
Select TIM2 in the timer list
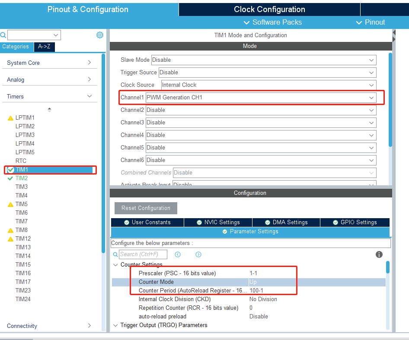[21, 178]
